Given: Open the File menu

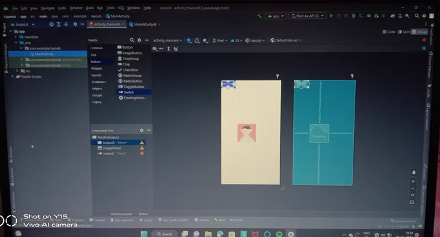Looking at the screenshot, I should (15, 8).
